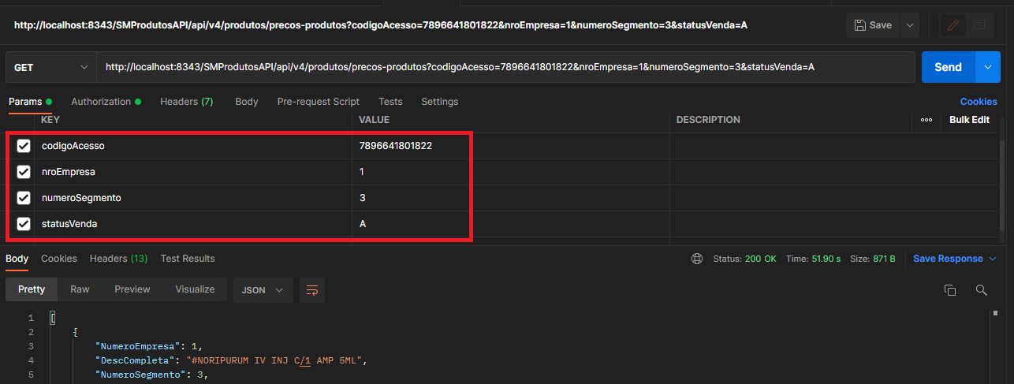This screenshot has width=1014, height=384.
Task: Click the codigoAcesso value 7896641801822
Action: click(396, 146)
